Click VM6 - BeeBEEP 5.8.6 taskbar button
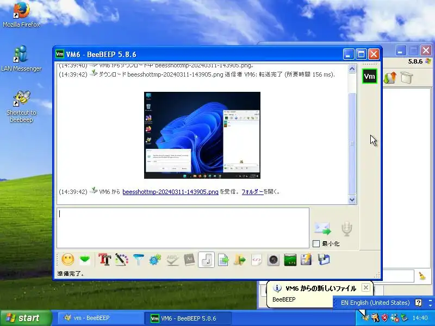435x326 pixels. click(188, 318)
